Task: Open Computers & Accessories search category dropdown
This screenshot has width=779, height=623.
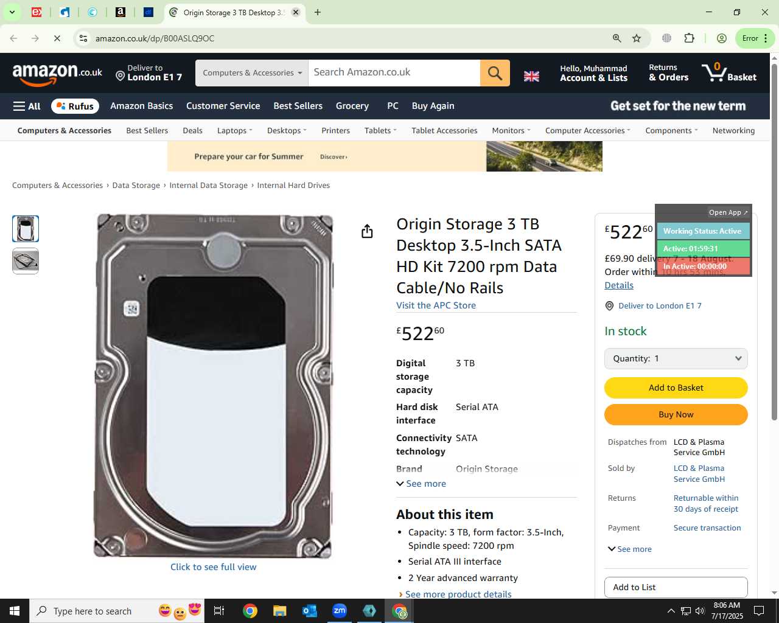Action: click(x=252, y=73)
